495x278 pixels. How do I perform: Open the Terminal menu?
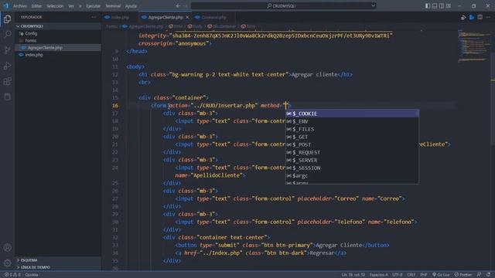click(113, 6)
